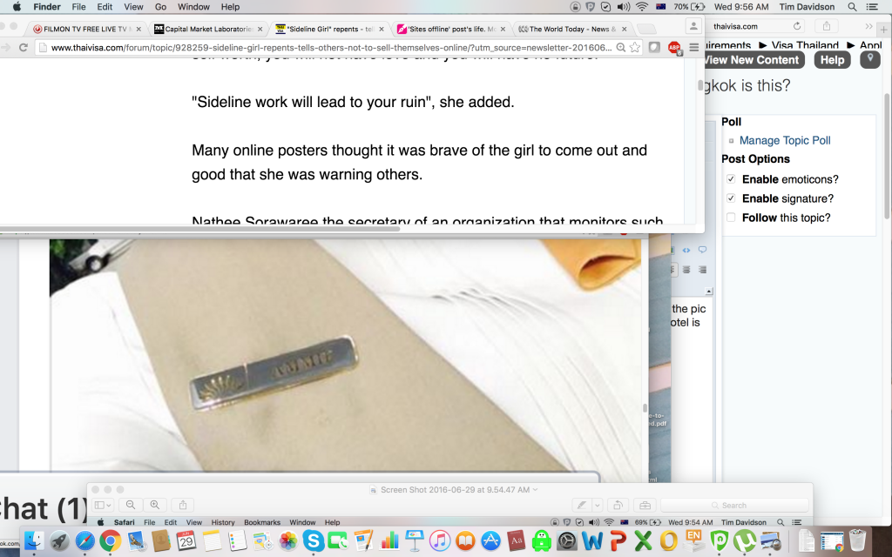Open the App Store dock icon
Screen dimensions: 892x557
tap(490, 540)
